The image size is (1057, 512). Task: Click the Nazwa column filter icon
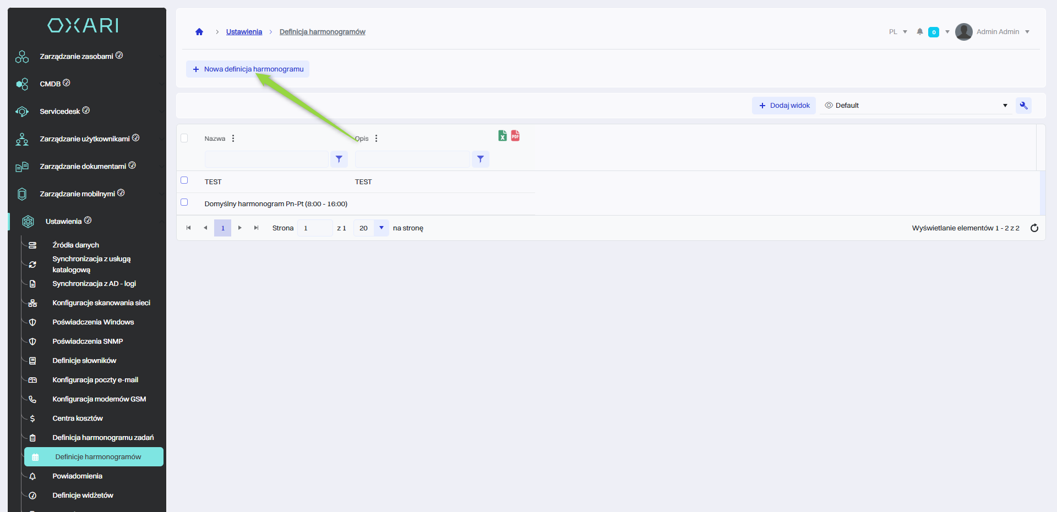point(339,159)
